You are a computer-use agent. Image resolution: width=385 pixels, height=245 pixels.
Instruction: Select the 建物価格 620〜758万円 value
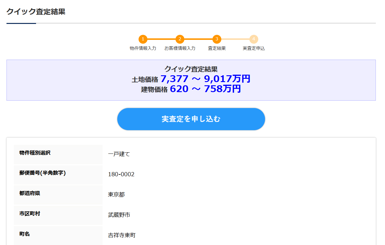coord(191,89)
